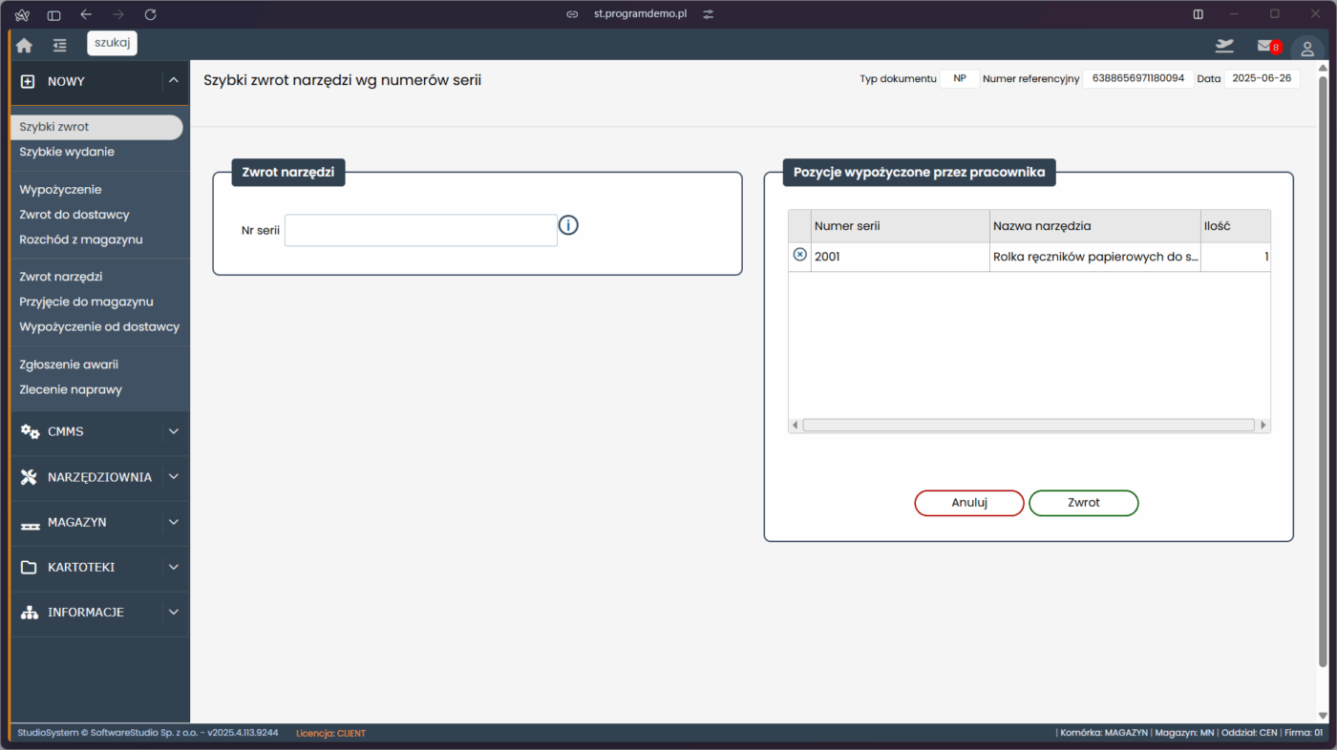Expand the CMMS menu section

[173, 431]
